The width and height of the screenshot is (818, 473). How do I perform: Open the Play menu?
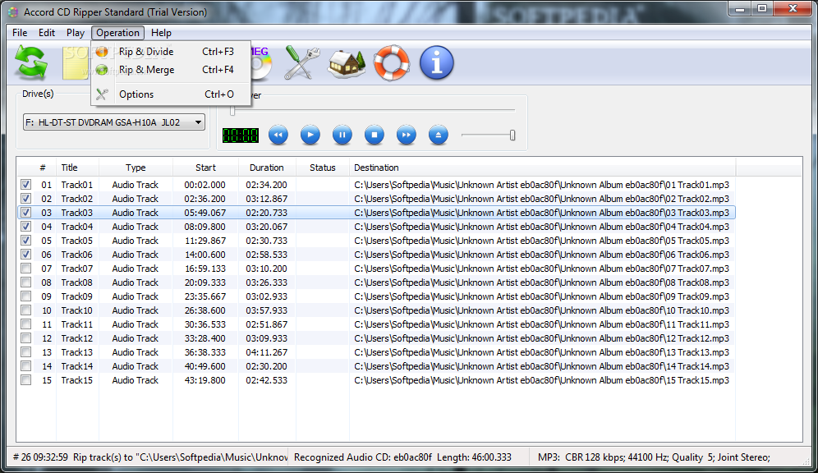[75, 33]
